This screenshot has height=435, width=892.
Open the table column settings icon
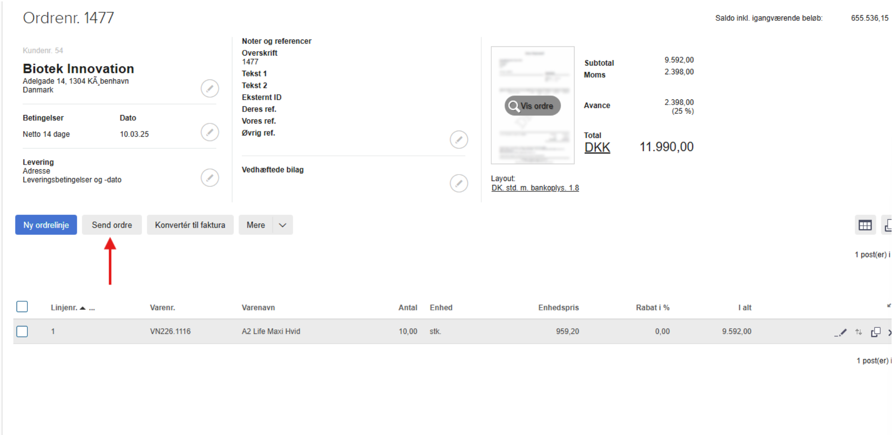(x=865, y=225)
